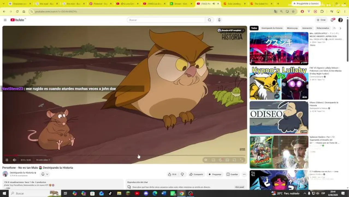Enter fullscreen in the video player

coord(241,160)
